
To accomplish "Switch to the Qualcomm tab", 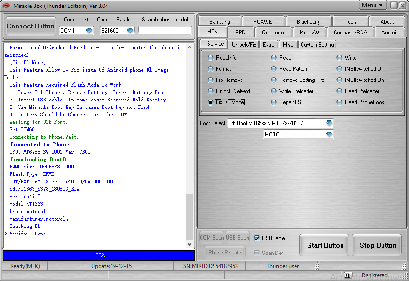I will (274, 33).
